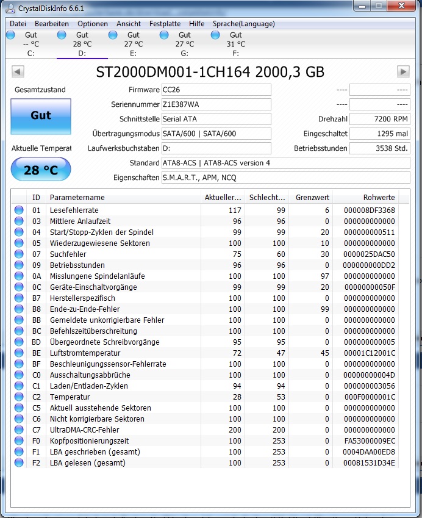Click the Grenzwert column header
This screenshot has height=518, width=422.
coord(311,198)
